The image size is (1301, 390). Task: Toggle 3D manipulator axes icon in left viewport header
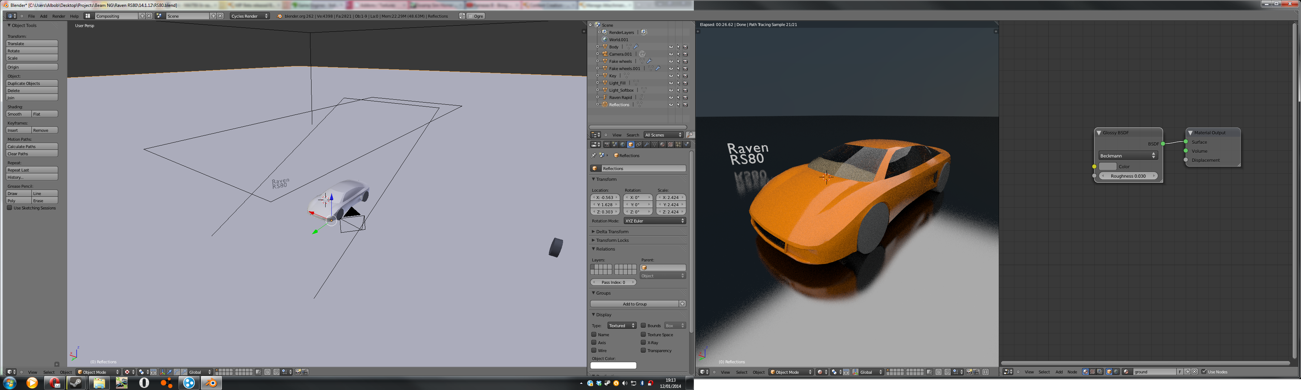[x=163, y=372]
